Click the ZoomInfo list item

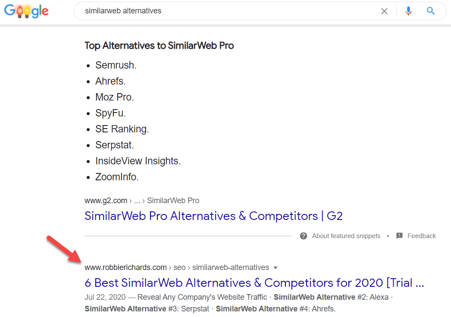(x=117, y=177)
